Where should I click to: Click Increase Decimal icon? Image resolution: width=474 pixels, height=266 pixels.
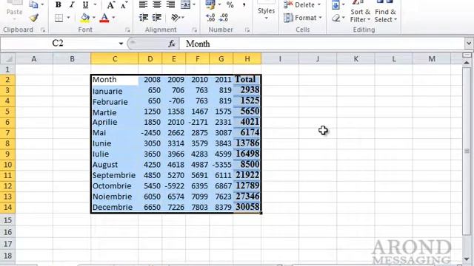210,18
